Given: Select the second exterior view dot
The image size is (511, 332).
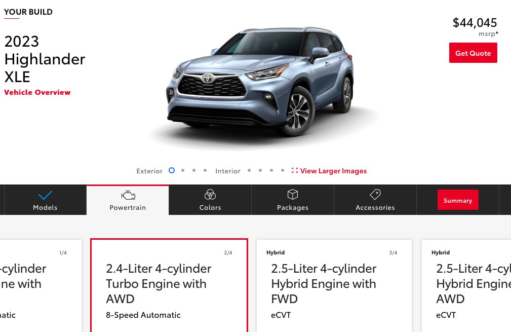Looking at the screenshot, I should click(x=183, y=170).
